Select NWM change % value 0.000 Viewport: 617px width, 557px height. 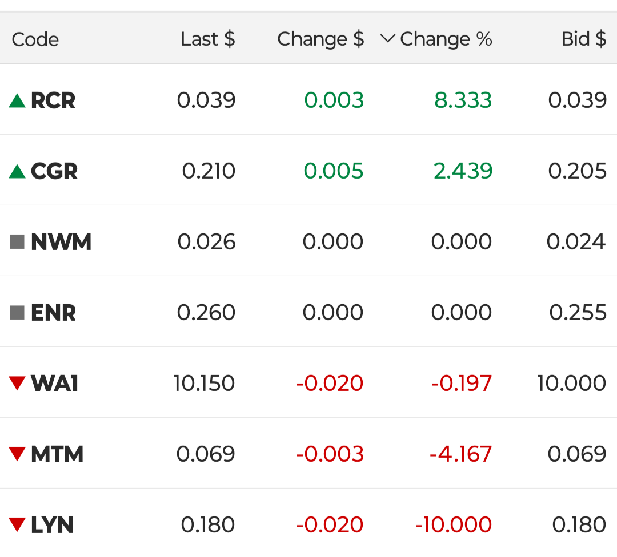click(x=462, y=242)
